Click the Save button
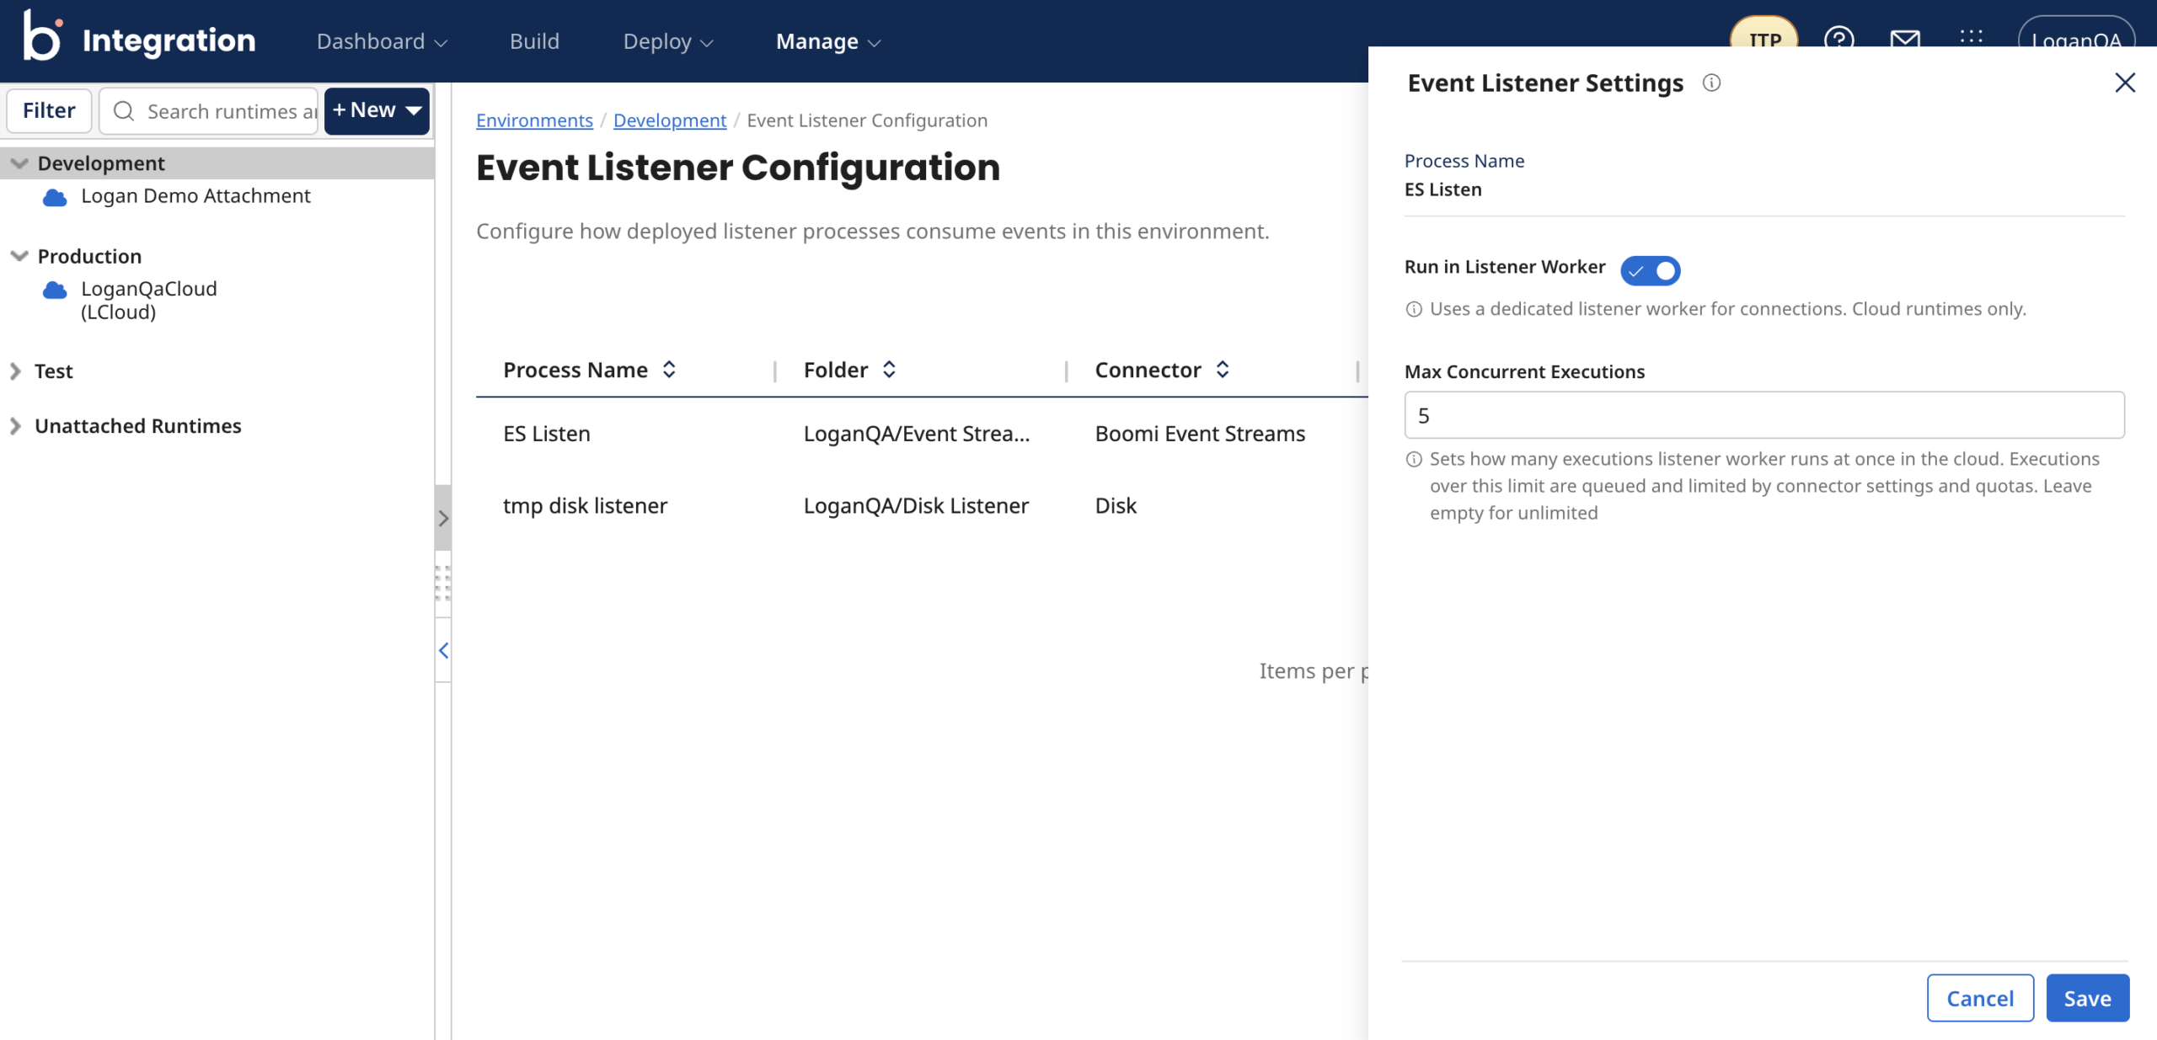 (2087, 998)
